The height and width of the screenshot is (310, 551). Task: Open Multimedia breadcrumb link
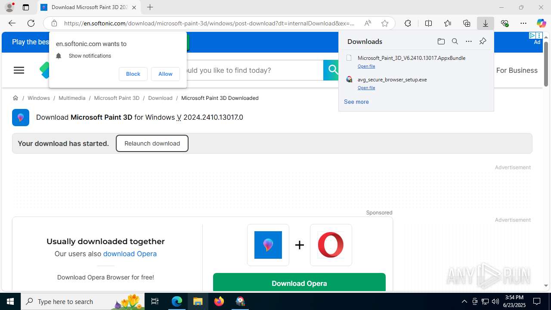point(72,98)
